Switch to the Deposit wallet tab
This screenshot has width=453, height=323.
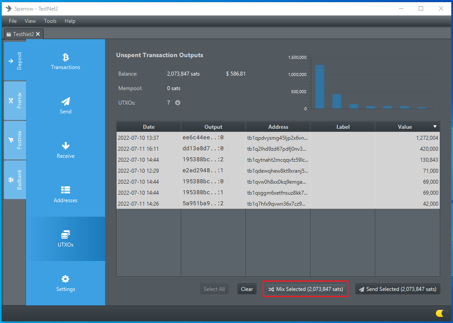click(x=15, y=61)
